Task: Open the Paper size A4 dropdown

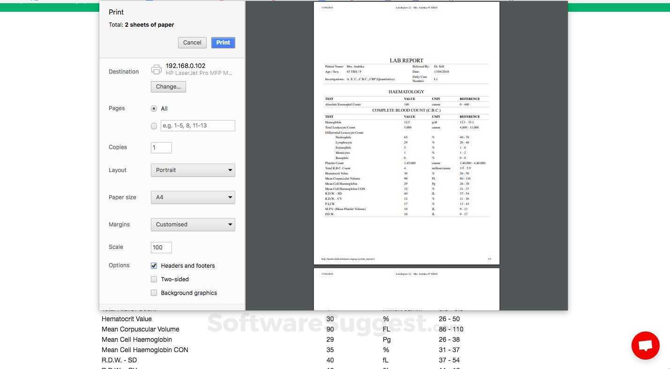Action: tap(193, 197)
